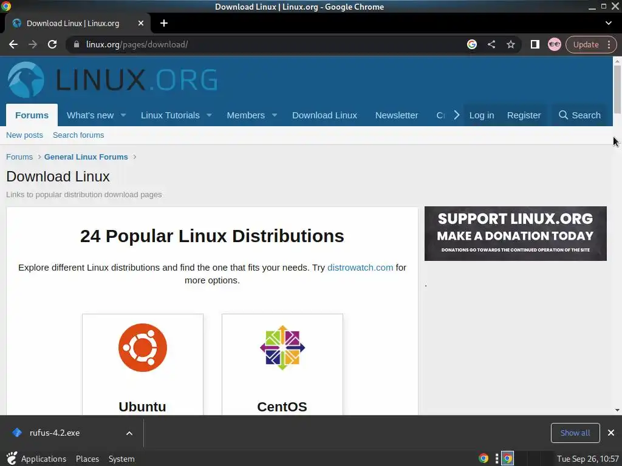Open the profile avatar menu

point(554,44)
